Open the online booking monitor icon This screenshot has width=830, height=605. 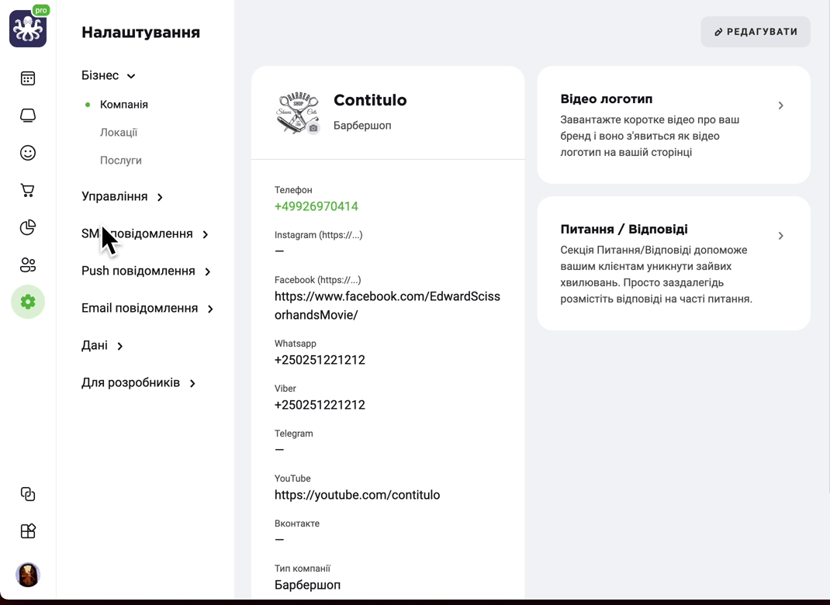(x=28, y=116)
